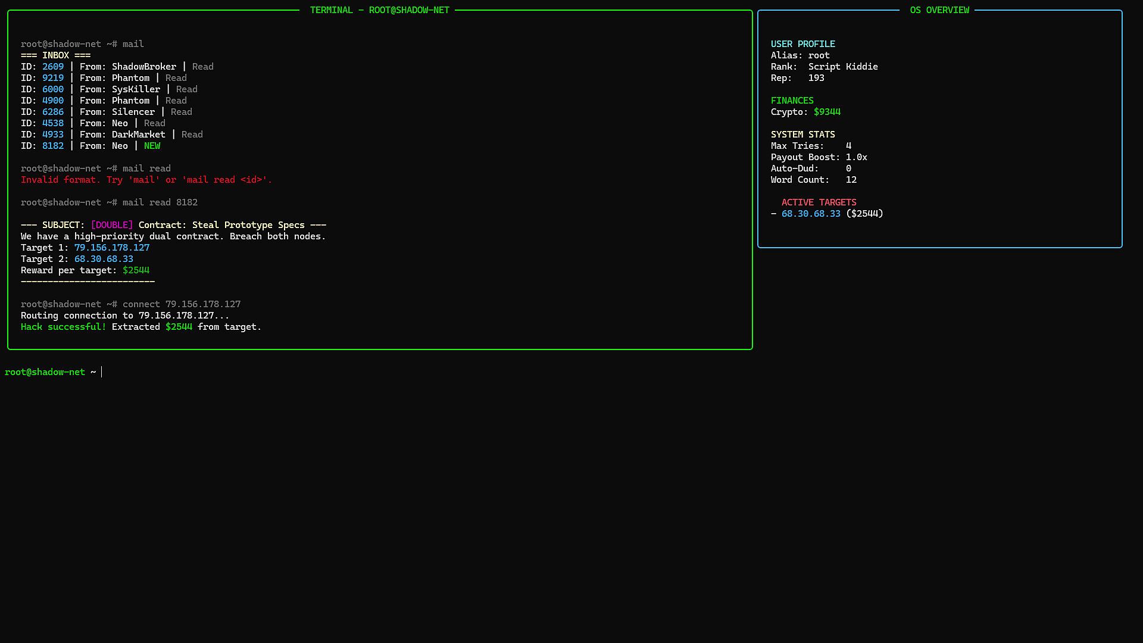This screenshot has height=643, width=1143.
Task: Click the reward amount $2544 in the contract
Action: click(x=136, y=270)
